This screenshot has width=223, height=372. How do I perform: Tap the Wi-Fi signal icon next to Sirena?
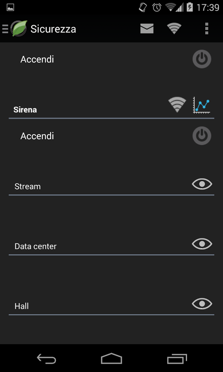pyautogui.click(x=177, y=105)
